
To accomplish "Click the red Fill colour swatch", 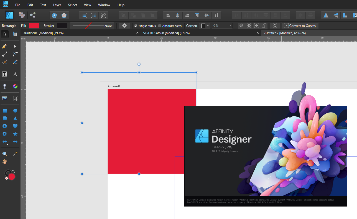I will point(34,26).
